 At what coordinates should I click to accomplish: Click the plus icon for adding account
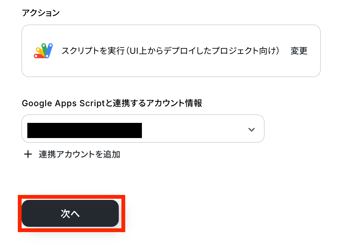[x=28, y=154]
